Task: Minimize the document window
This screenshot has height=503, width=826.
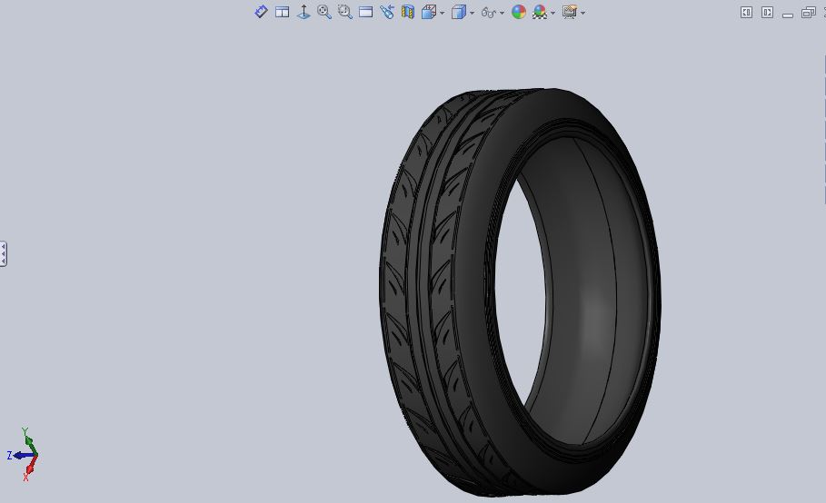Action: pos(788,15)
